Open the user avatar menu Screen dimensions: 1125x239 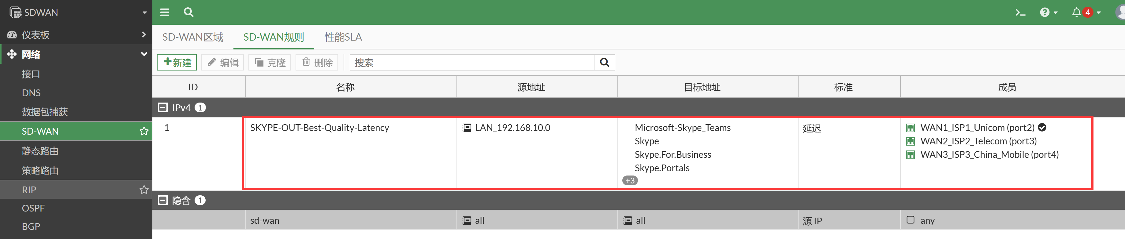[1120, 12]
